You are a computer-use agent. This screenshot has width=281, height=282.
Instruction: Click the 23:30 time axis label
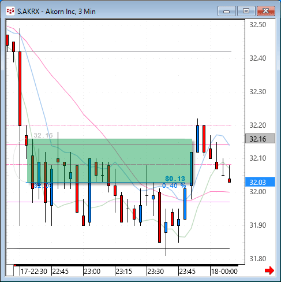(x=156, y=272)
